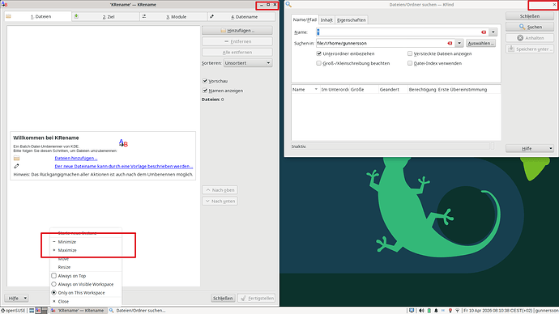This screenshot has width=559, height=314.
Task: Switch to the 4. Dateiname tab
Action: click(241, 16)
